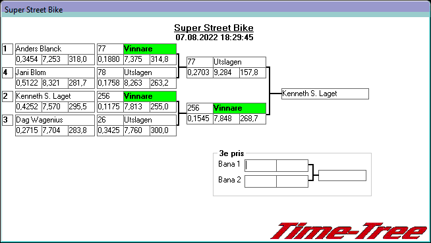
Task: Click the 7,253 elapsed time cell
Action: pos(55,59)
